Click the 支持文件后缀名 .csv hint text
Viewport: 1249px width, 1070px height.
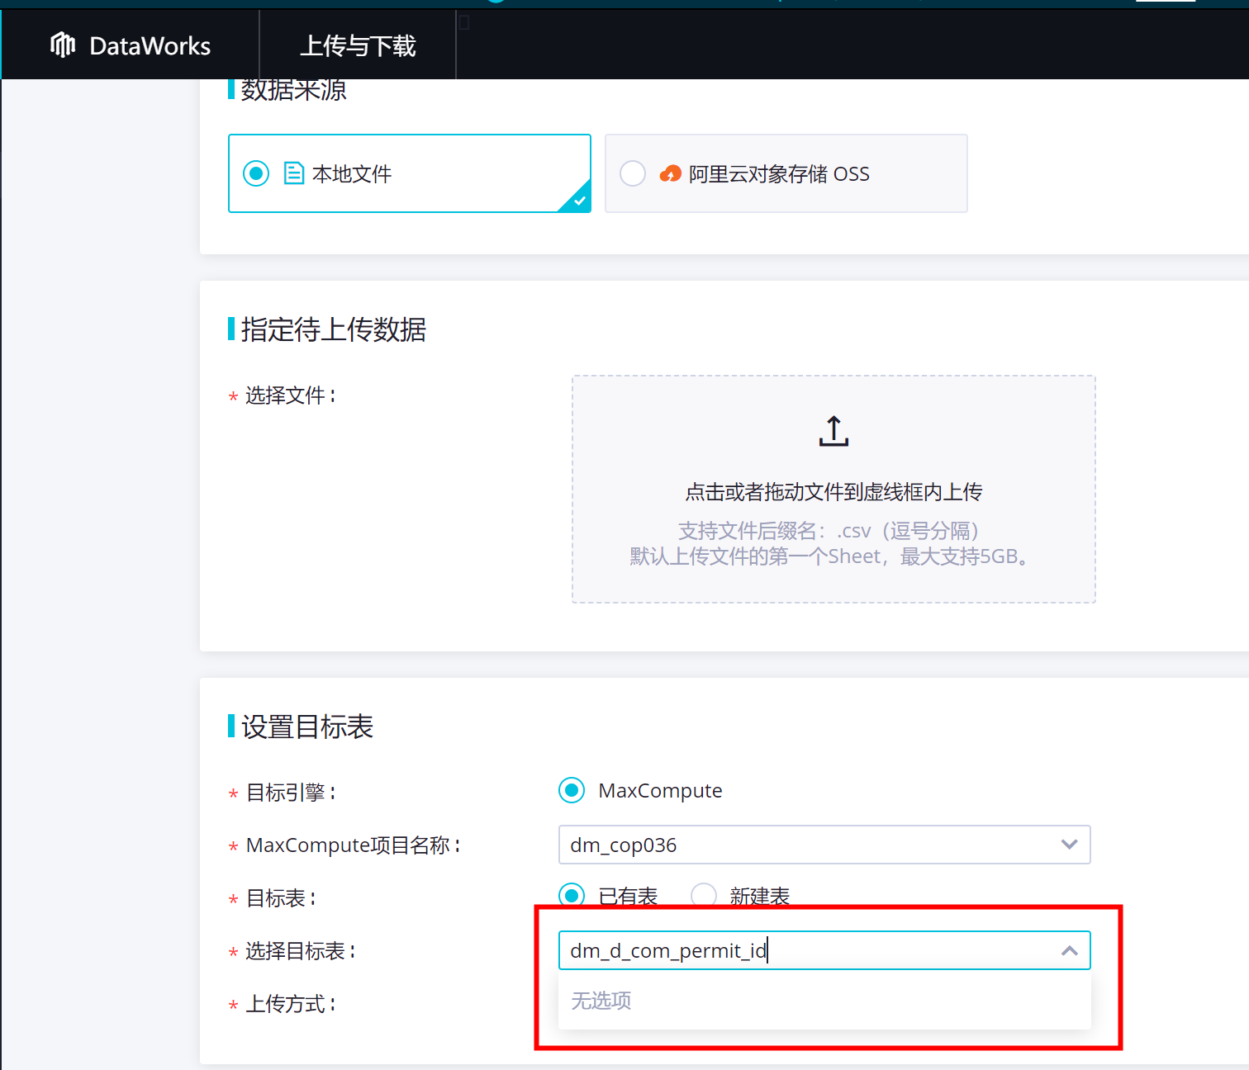coord(829,531)
